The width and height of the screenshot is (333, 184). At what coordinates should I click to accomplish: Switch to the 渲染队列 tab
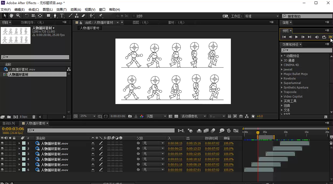8,123
